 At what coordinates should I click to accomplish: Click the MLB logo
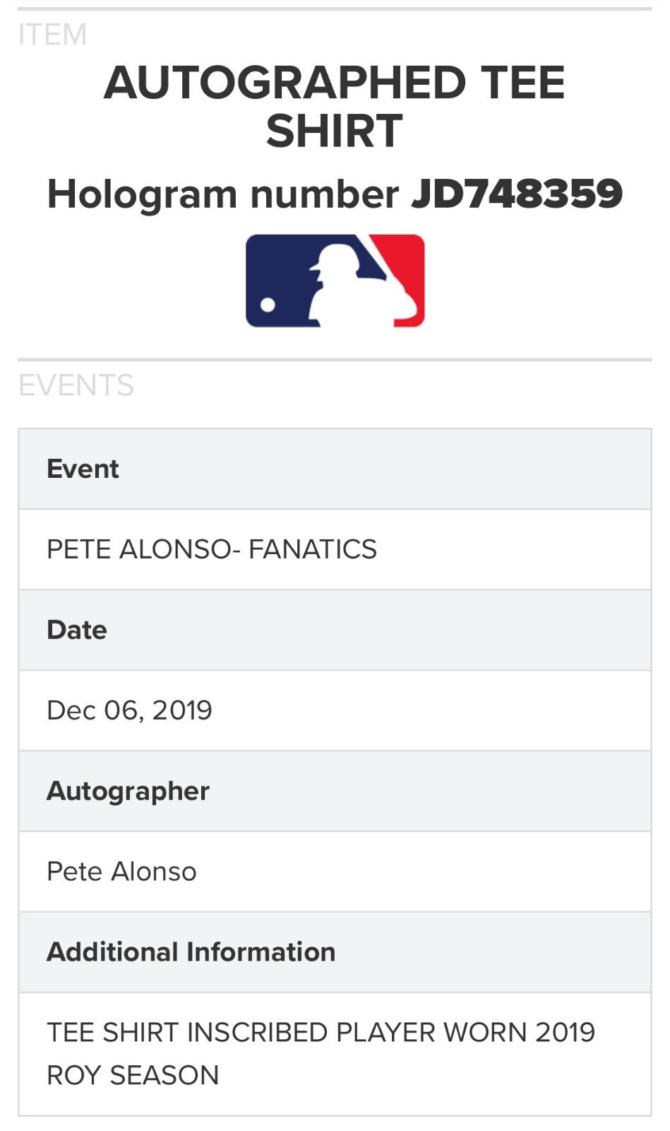tap(335, 281)
